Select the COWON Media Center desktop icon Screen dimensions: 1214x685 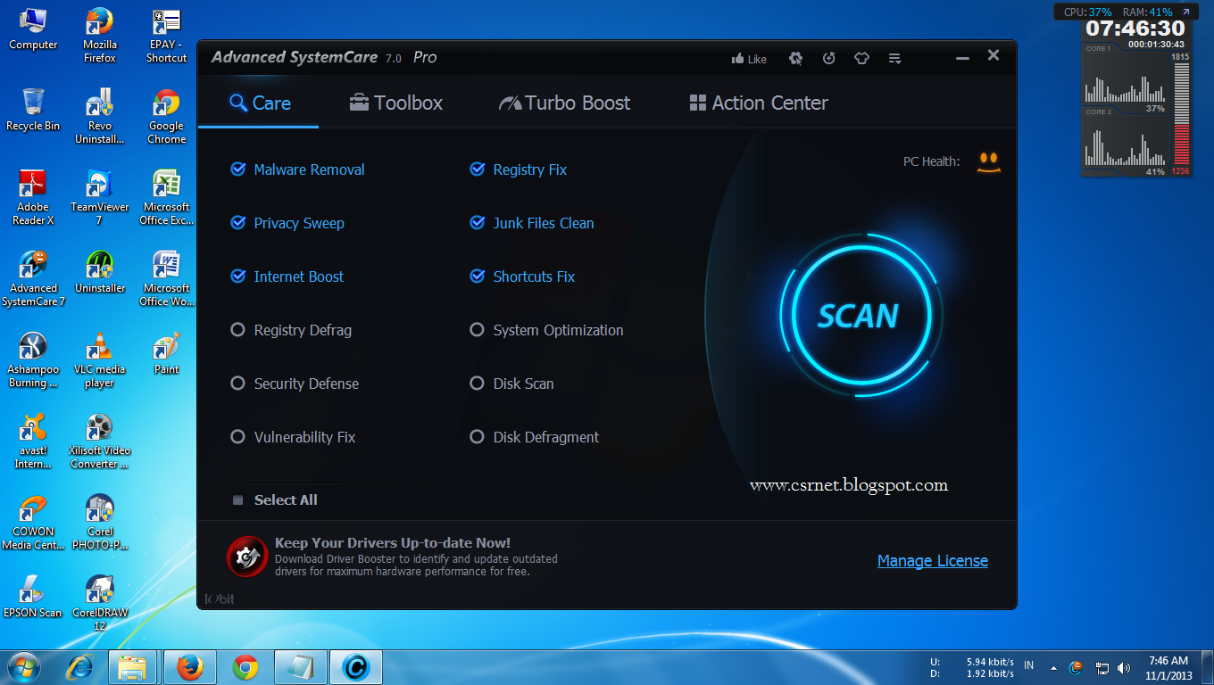(33, 523)
